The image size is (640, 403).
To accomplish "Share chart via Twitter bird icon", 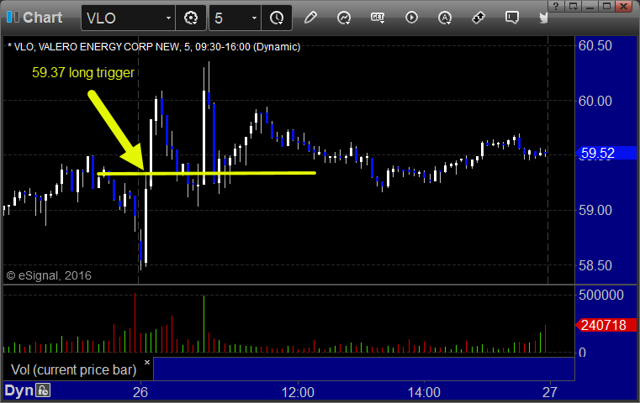I will [543, 18].
